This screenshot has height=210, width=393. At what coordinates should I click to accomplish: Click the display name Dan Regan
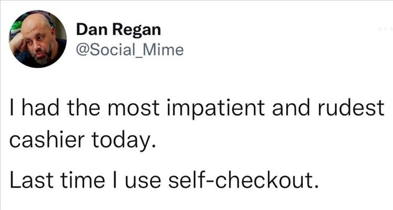118,29
